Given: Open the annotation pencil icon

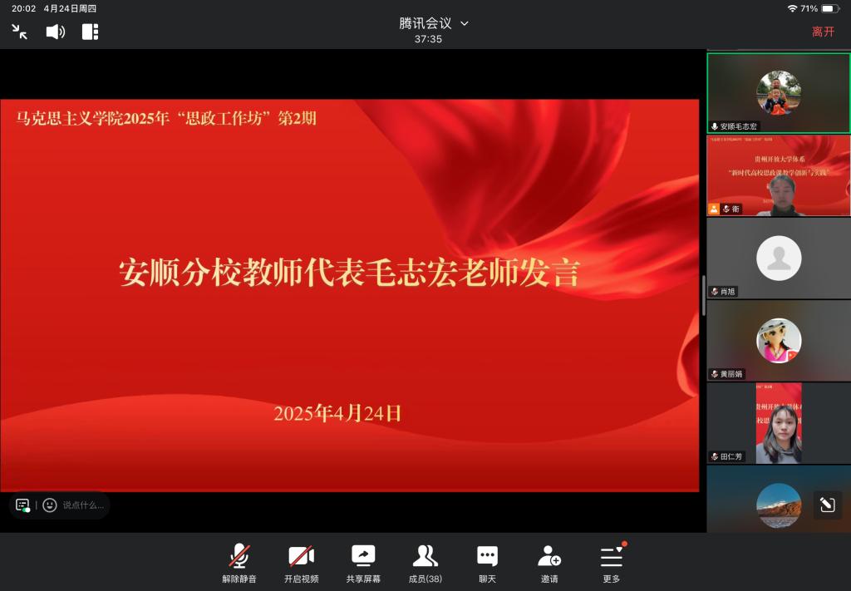Looking at the screenshot, I should (827, 505).
